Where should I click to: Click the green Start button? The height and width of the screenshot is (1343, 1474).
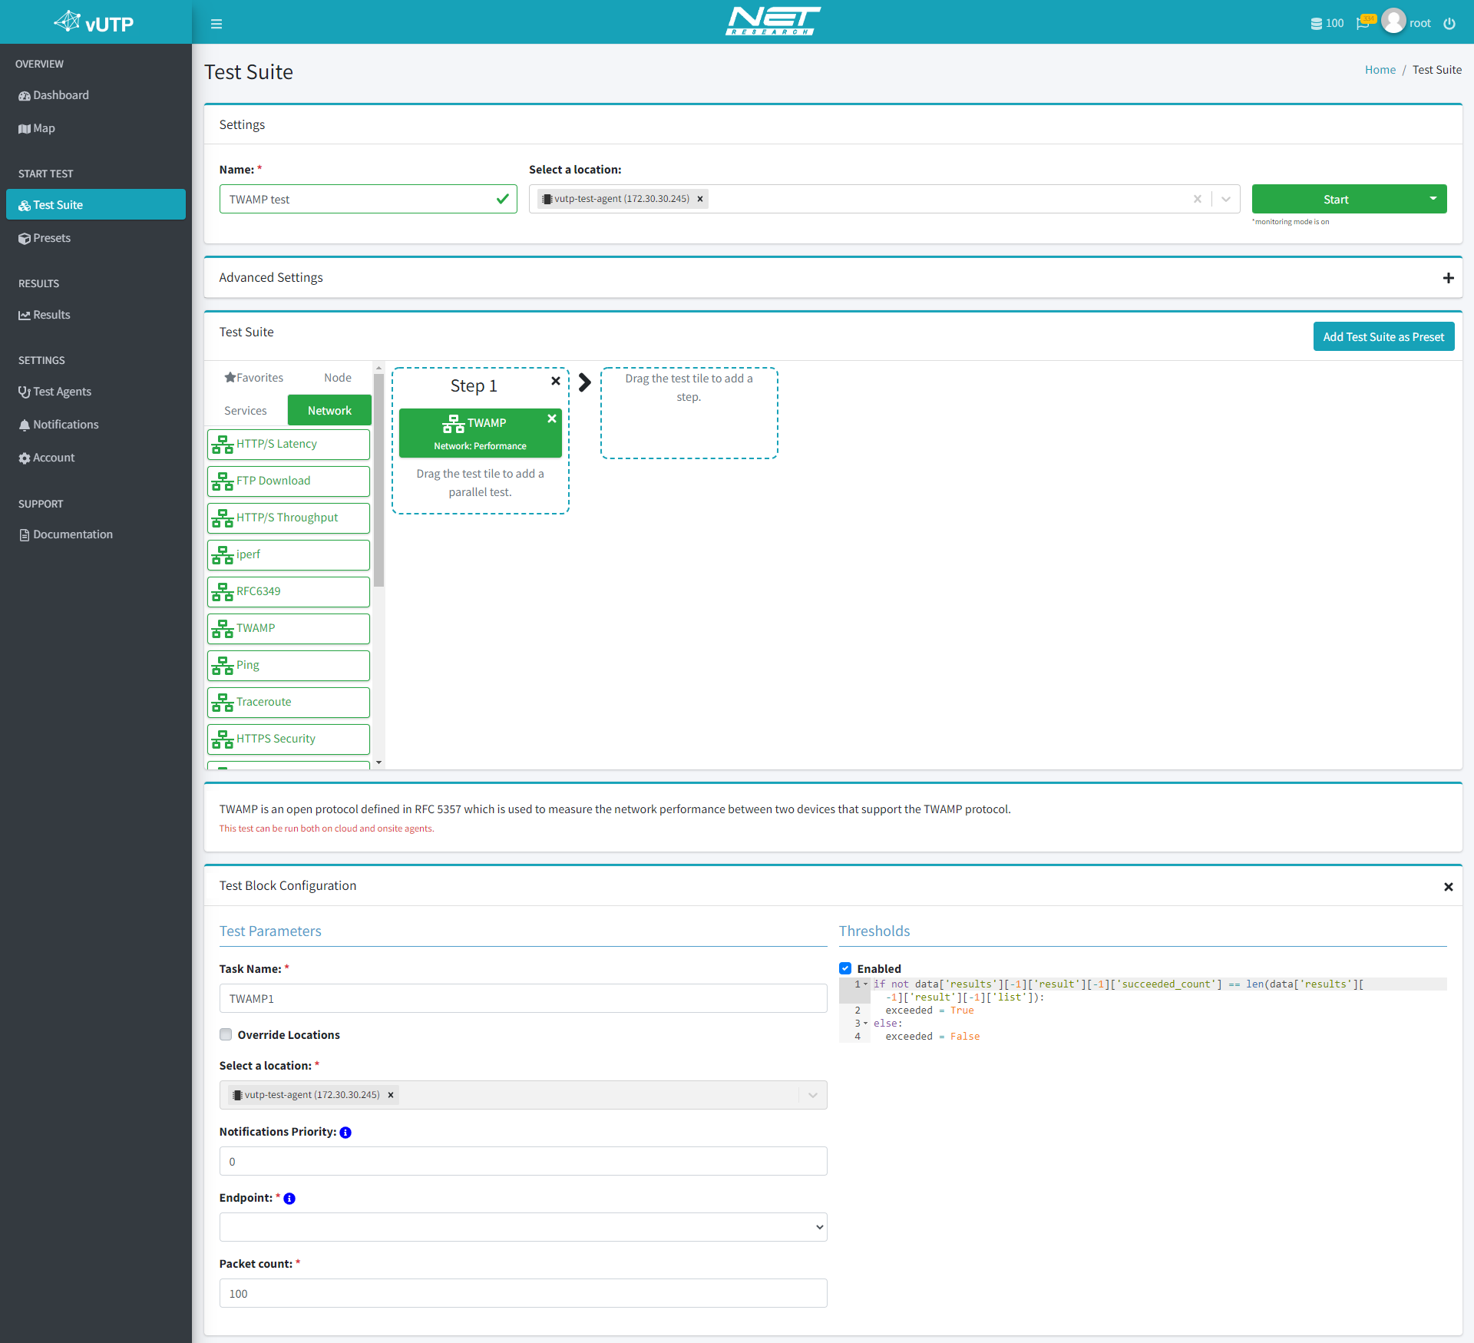[1336, 199]
